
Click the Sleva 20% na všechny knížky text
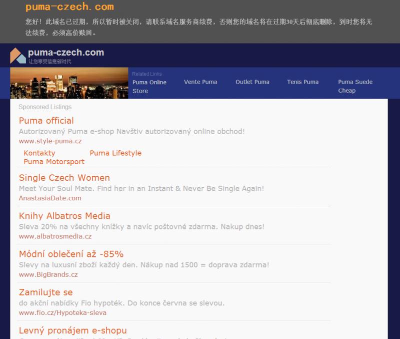coord(141,227)
